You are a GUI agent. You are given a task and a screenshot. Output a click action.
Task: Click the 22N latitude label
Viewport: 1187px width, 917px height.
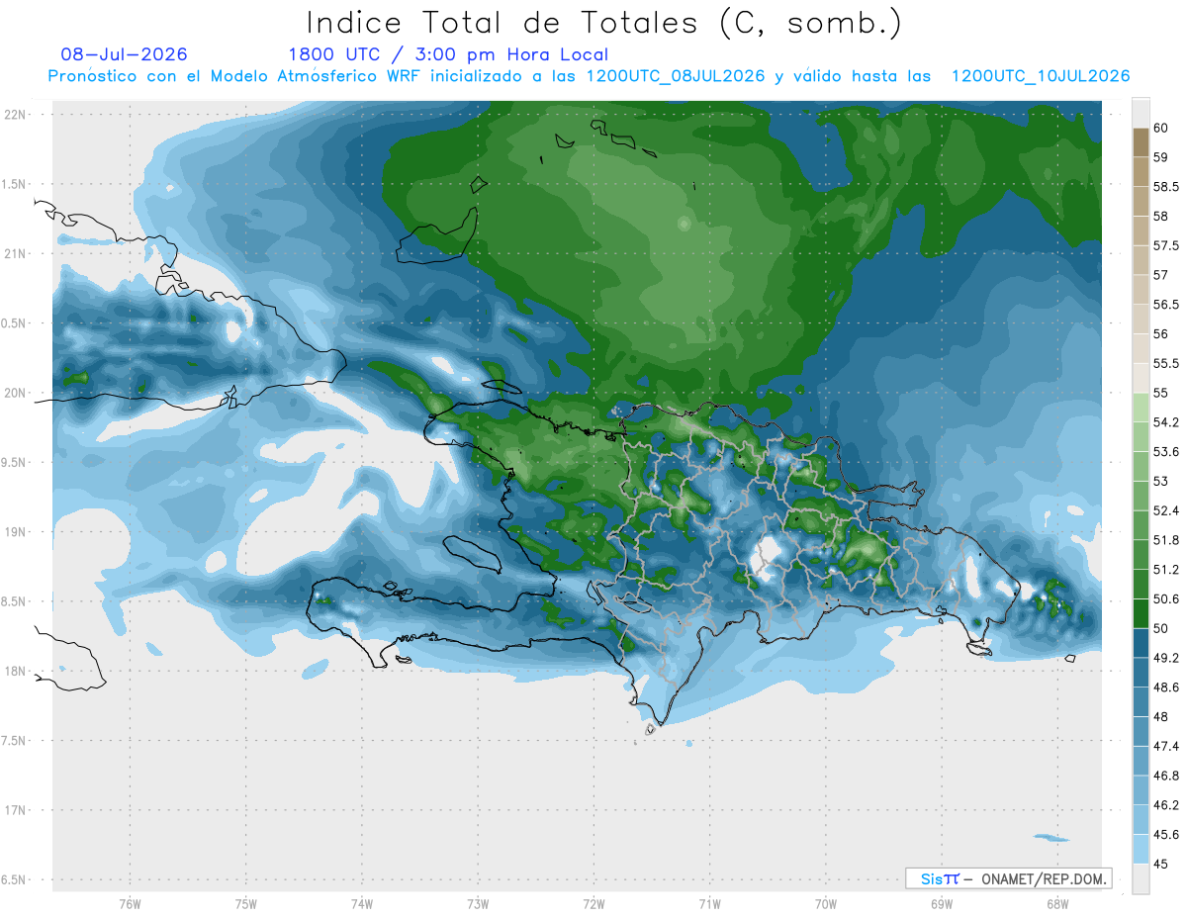15,114
